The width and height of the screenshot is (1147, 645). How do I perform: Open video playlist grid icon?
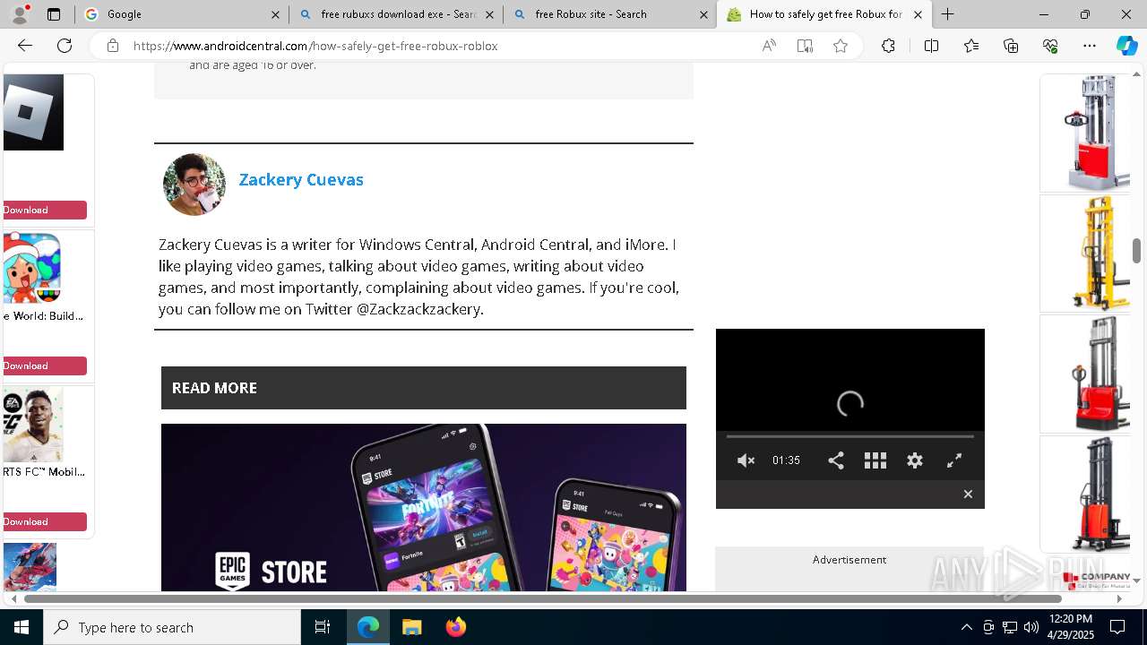875,460
